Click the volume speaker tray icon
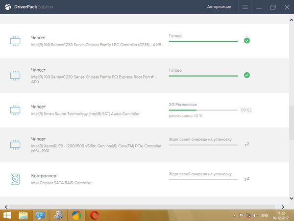 255,216
